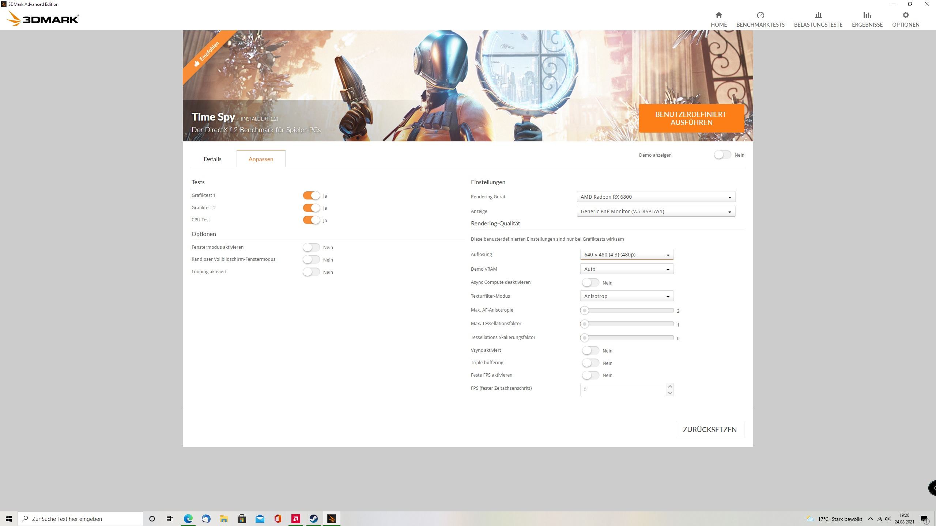Toggle Async Compute deaktivieren
The image size is (936, 526).
pos(590,282)
